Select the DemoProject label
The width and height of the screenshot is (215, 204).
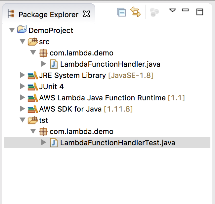[x=51, y=30]
